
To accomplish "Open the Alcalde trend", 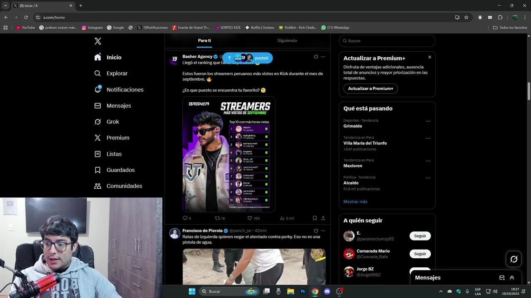I will coord(351,183).
